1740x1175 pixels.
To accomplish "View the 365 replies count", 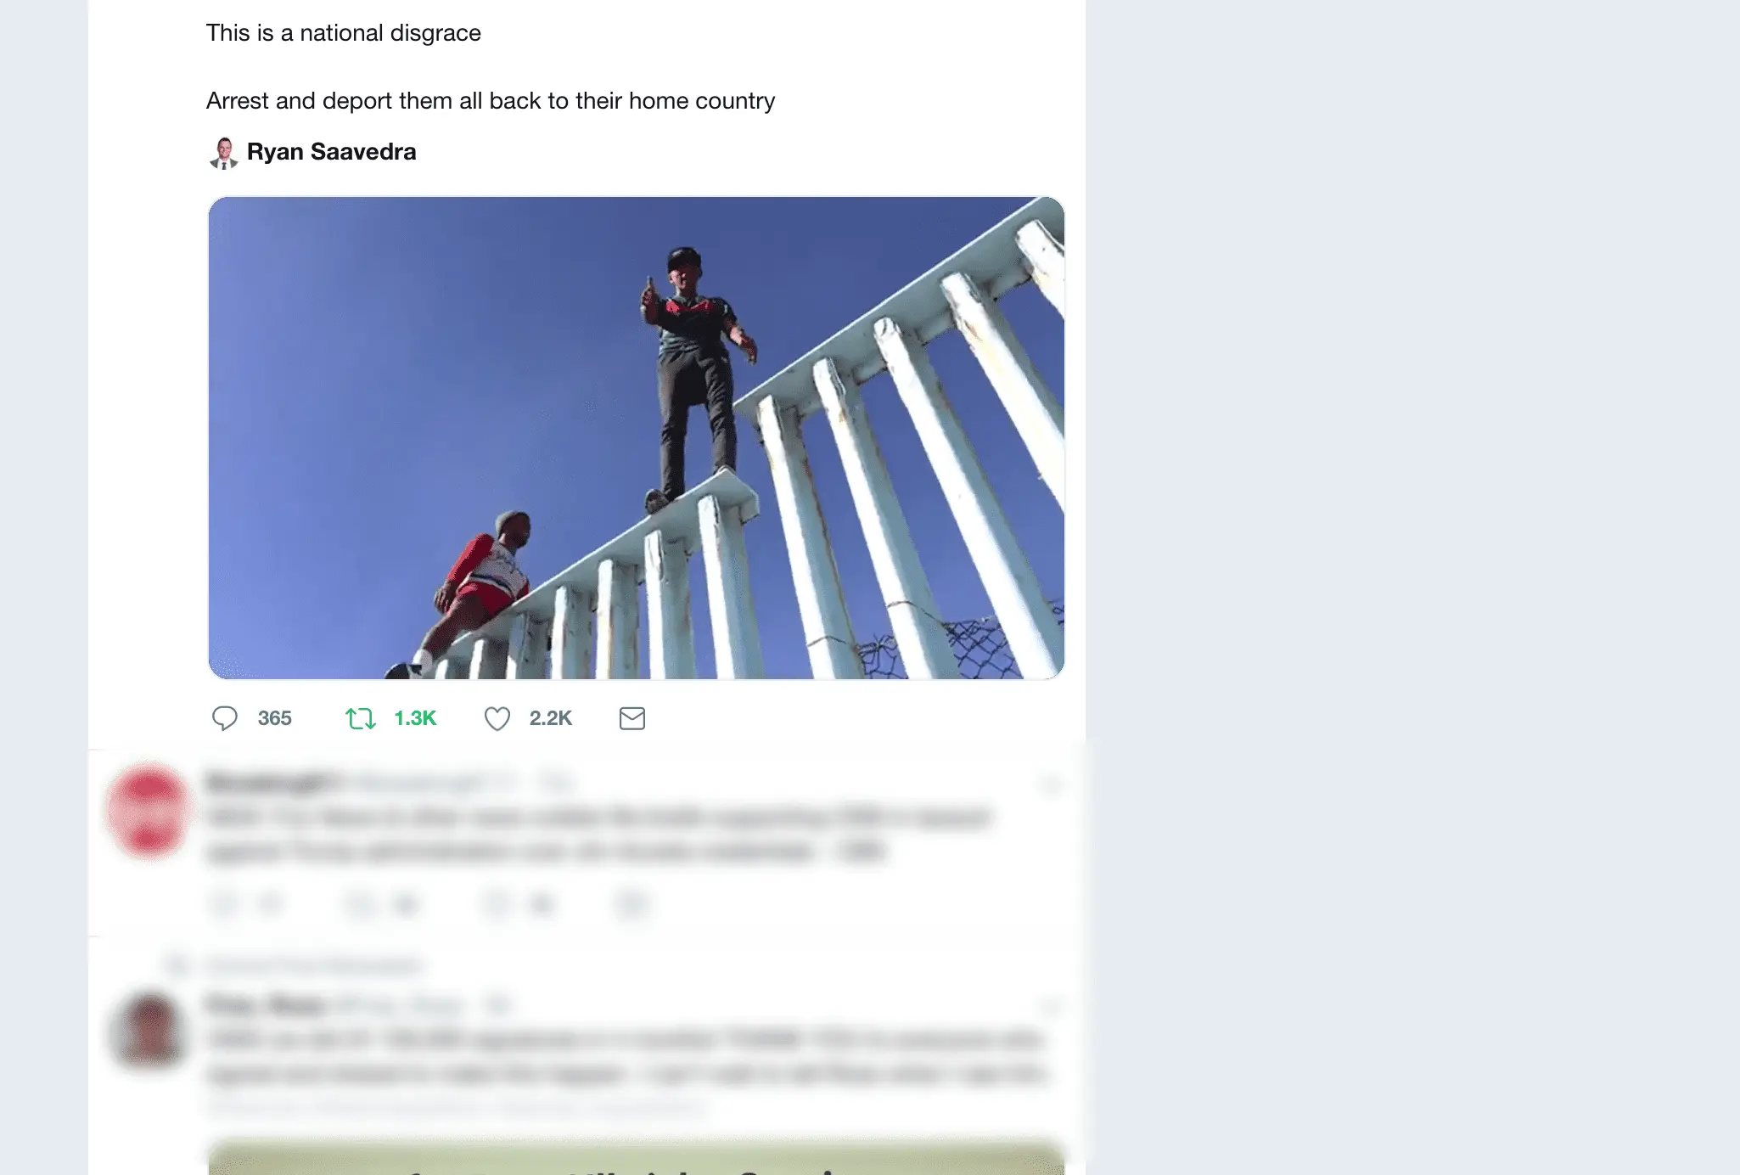I will pyautogui.click(x=274, y=718).
